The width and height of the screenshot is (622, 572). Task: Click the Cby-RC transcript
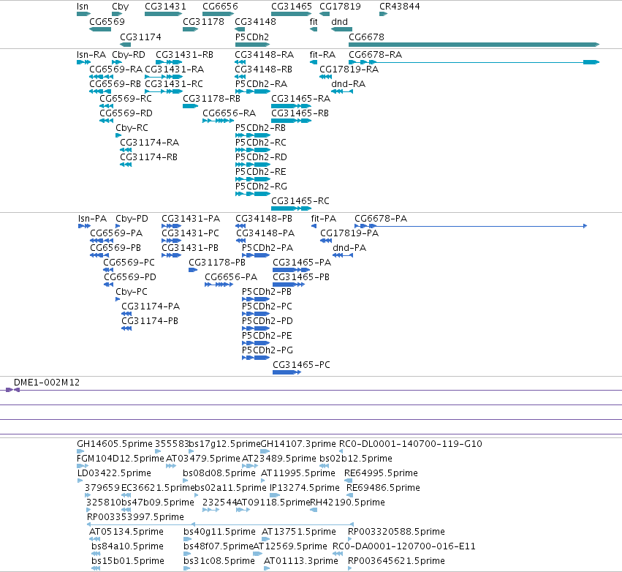point(118,135)
